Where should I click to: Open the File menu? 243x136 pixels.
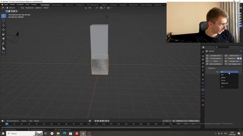pyautogui.click(x=6, y=5)
